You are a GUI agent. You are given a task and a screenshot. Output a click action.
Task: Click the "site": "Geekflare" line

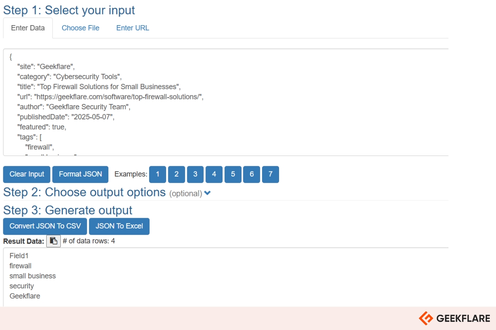[x=46, y=66]
